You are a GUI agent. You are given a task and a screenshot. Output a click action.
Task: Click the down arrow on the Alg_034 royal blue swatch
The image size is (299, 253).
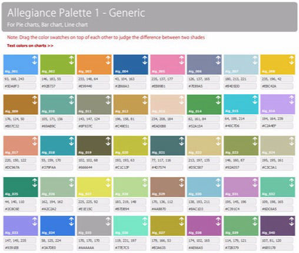tap(71, 224)
